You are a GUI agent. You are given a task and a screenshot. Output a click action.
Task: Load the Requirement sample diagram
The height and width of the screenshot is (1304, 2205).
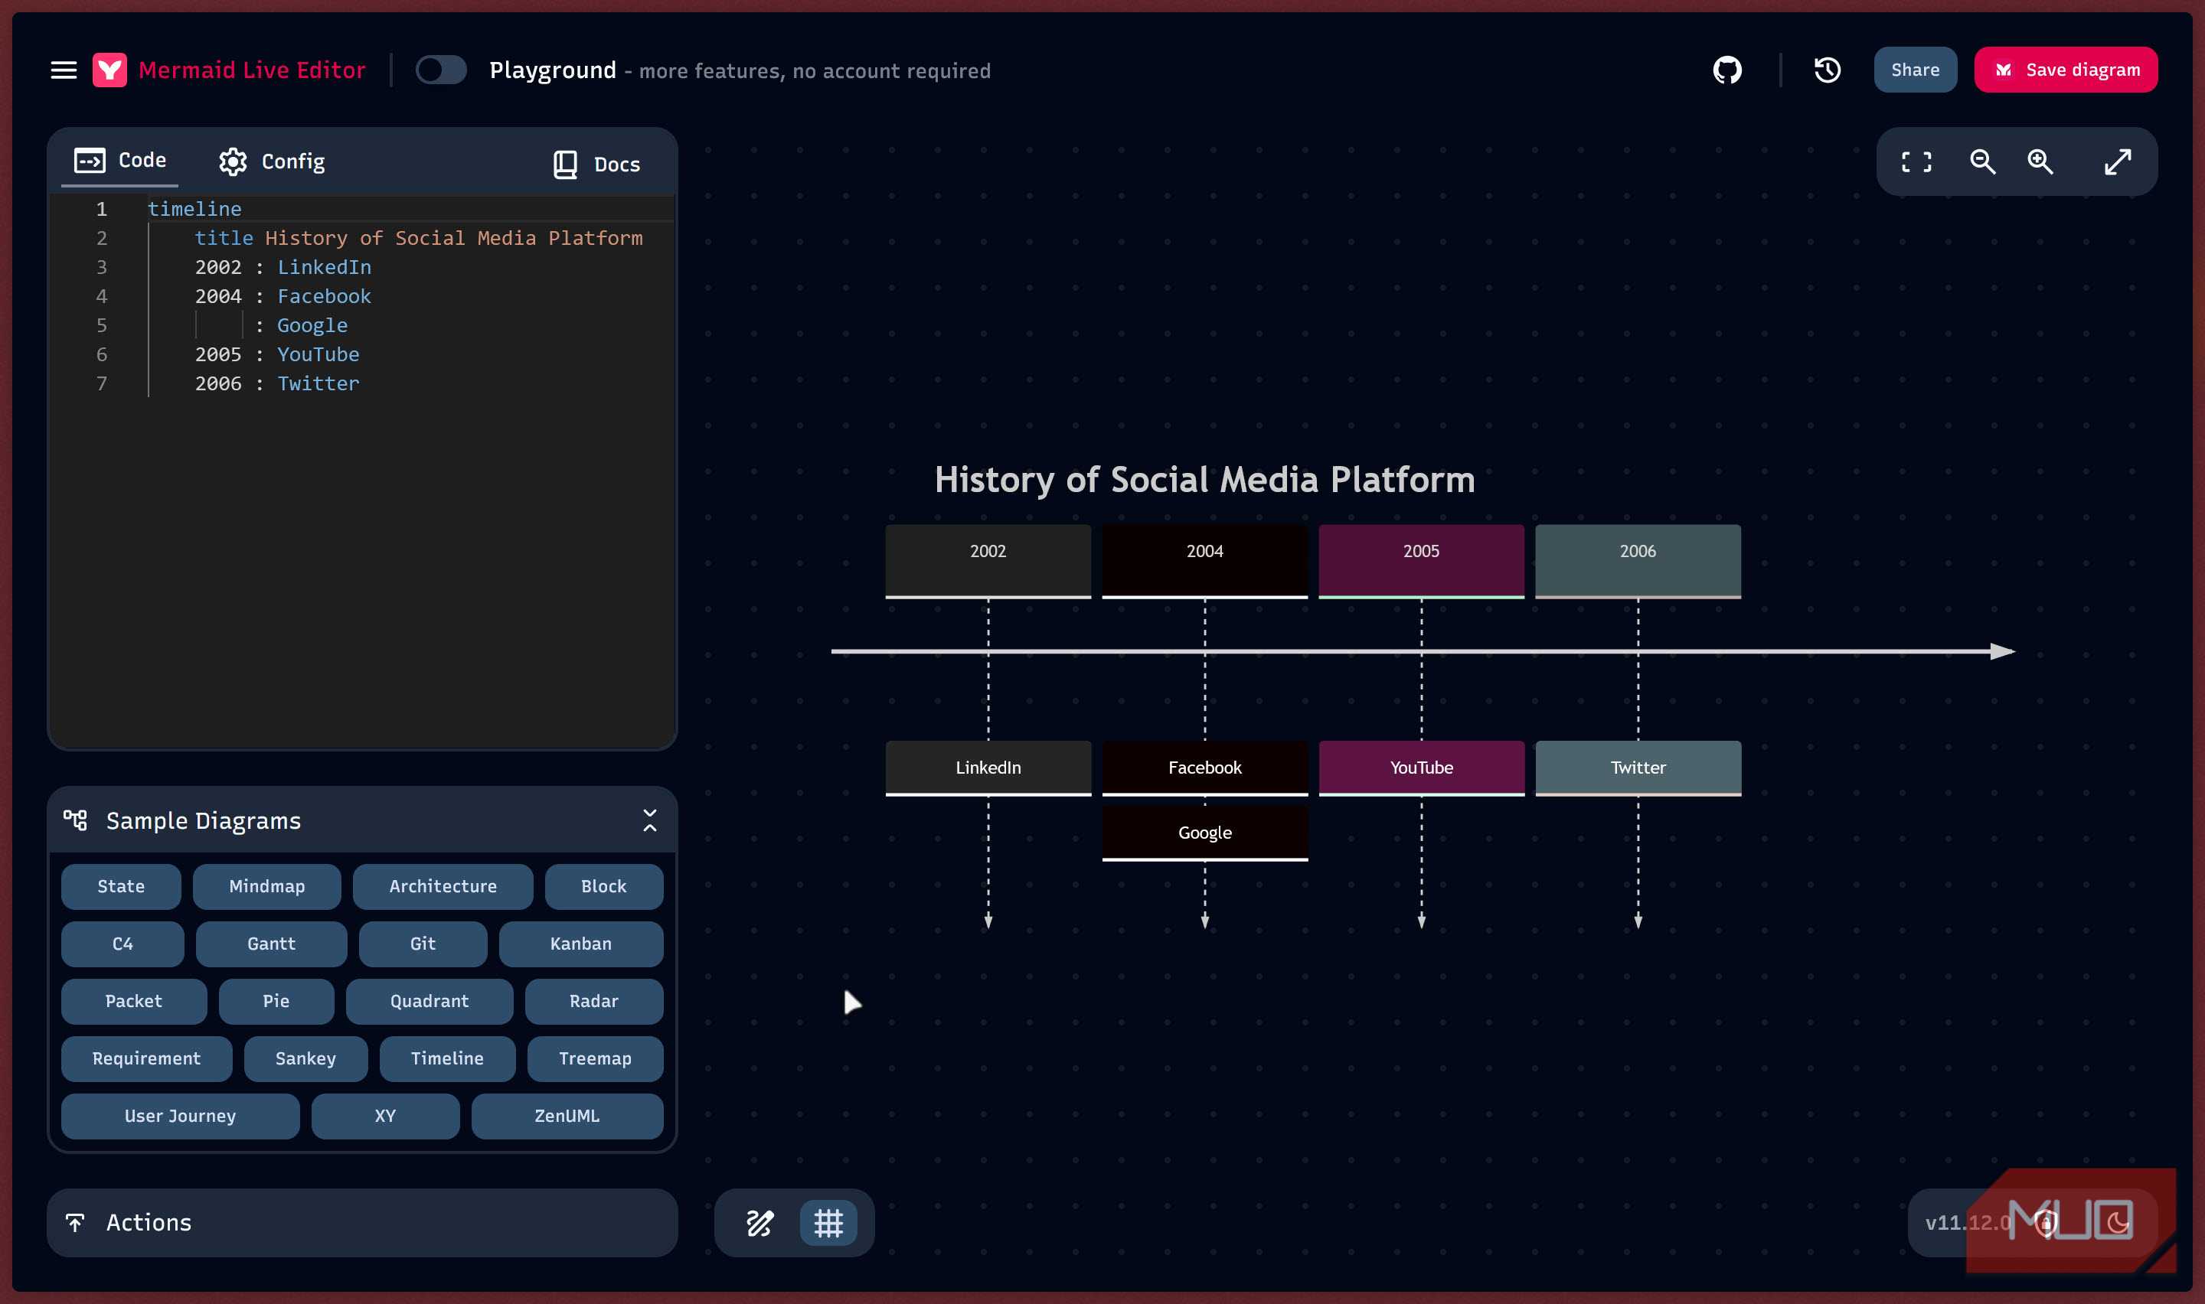click(x=147, y=1059)
